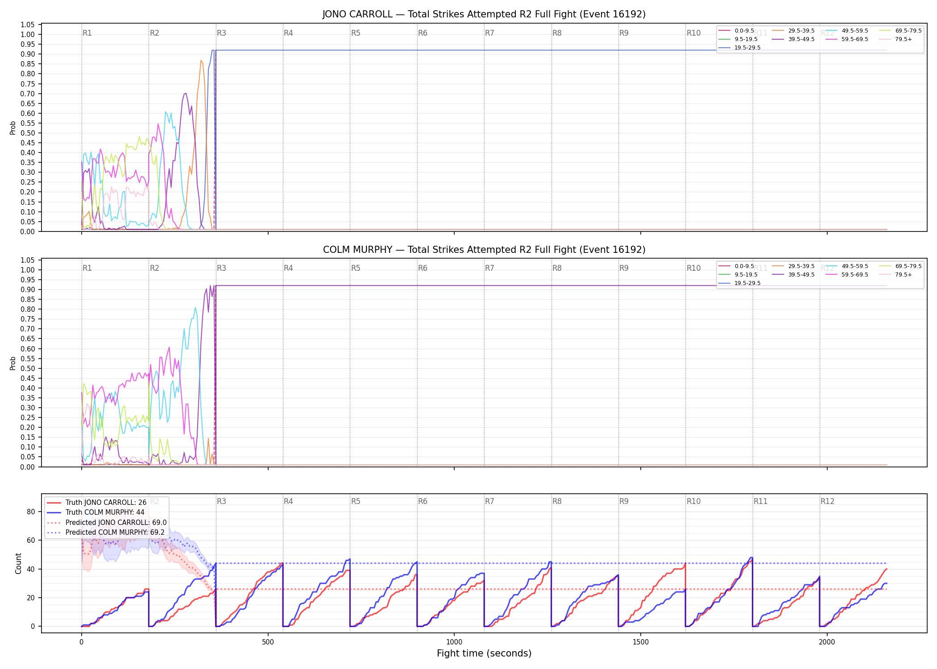Click the R7 round marker in middle chart
The height and width of the screenshot is (669, 937).
[x=489, y=268]
